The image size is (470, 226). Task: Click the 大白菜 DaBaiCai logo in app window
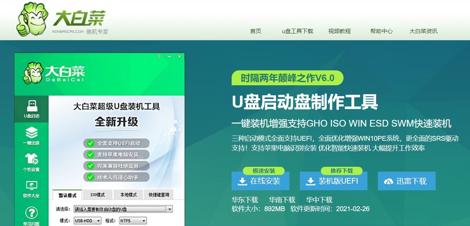coord(54,73)
